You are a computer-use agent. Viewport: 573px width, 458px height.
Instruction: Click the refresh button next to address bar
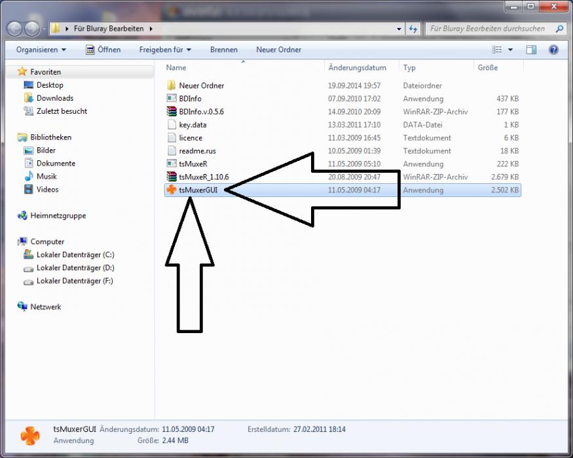coord(413,29)
